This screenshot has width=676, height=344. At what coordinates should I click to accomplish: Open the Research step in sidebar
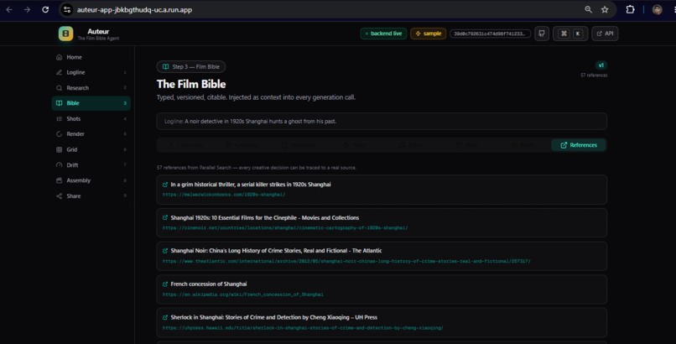click(x=91, y=88)
